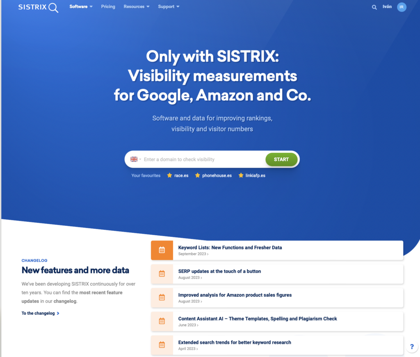
Task: Expand the Support menu
Action: point(169,7)
